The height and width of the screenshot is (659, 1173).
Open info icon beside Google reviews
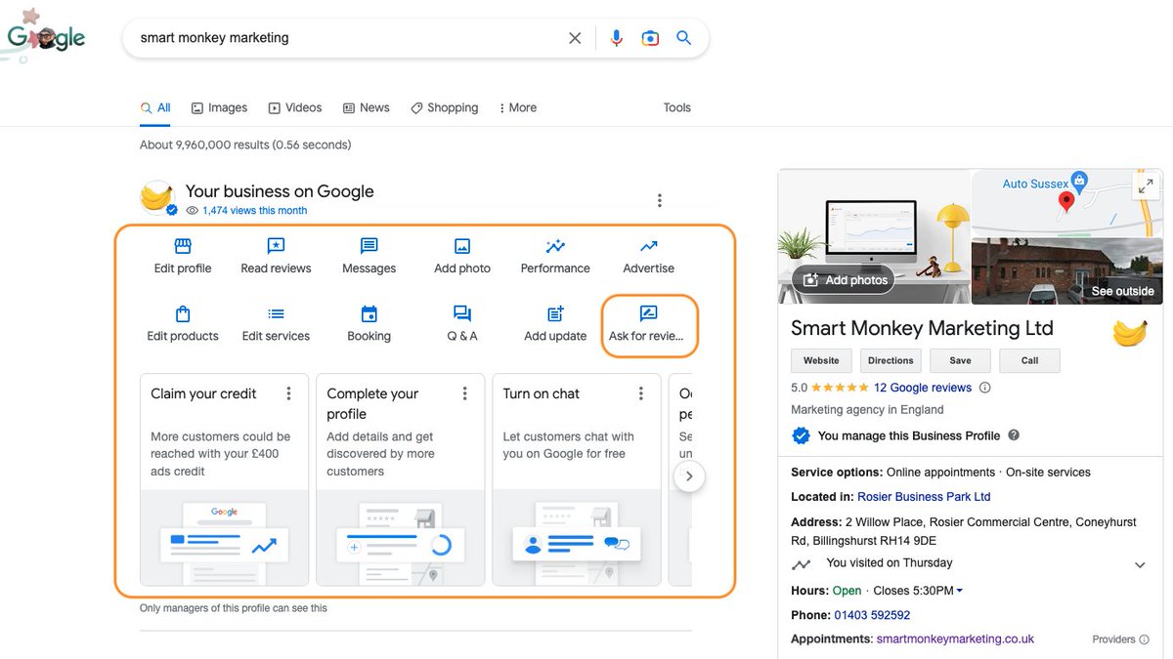984,388
